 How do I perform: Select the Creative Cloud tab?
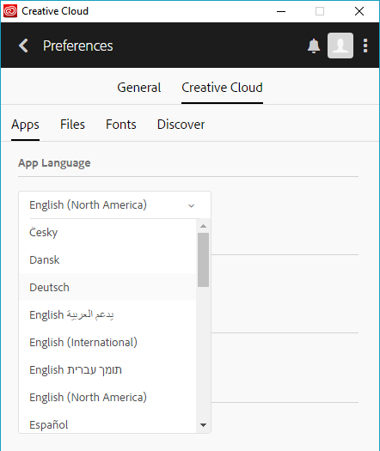click(x=222, y=88)
